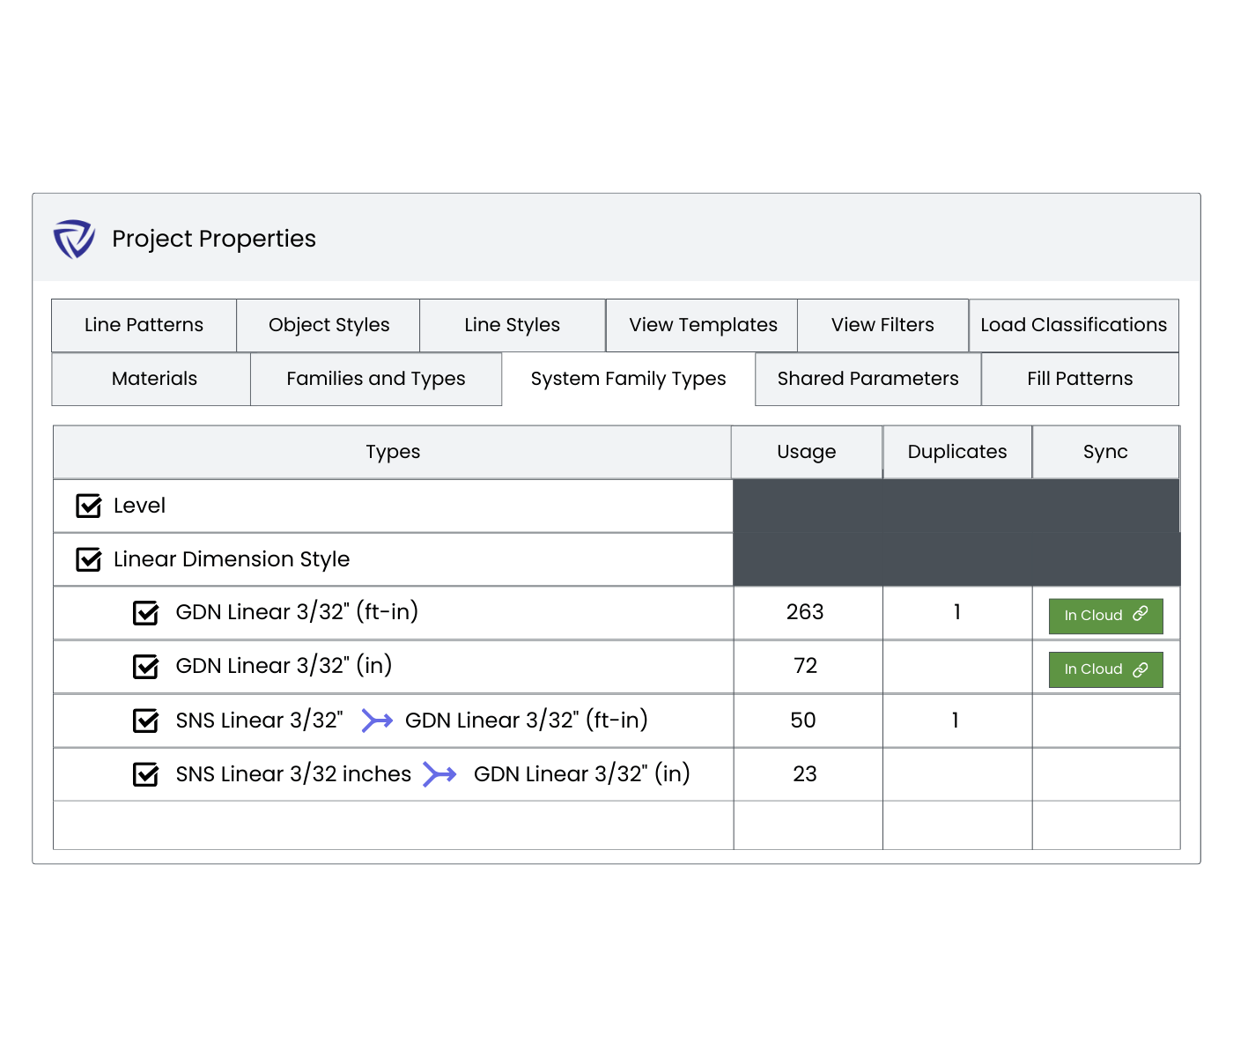Image resolution: width=1233 pixels, height=1057 pixels.
Task: Open the View Templates tab
Action: [x=702, y=325]
